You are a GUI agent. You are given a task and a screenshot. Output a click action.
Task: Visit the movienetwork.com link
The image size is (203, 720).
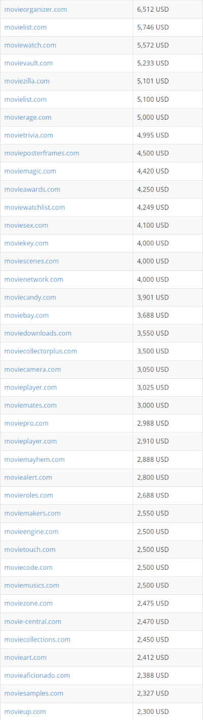(33, 279)
